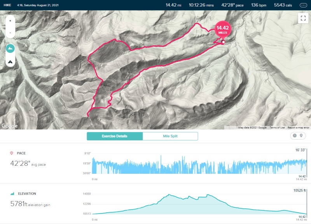Toggle chart axis to distance pin icon
The width and height of the screenshot is (311, 224).
click(301, 135)
